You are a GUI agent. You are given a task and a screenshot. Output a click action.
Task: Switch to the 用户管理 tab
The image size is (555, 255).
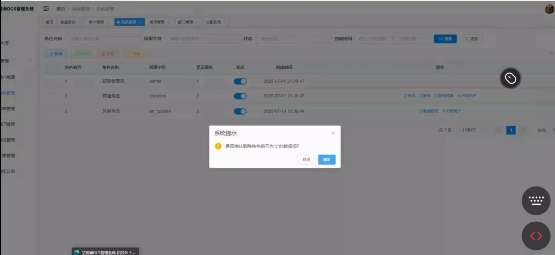pos(98,22)
